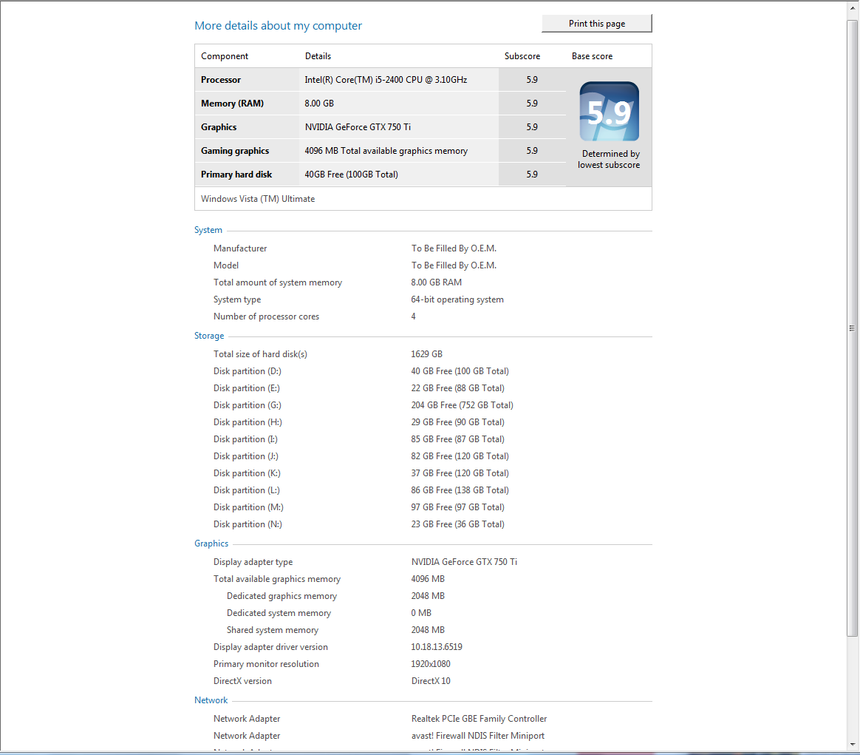Screen dimensions: 860x755
Task: Click the driver version 10.18.13.6519
Action: [437, 647]
